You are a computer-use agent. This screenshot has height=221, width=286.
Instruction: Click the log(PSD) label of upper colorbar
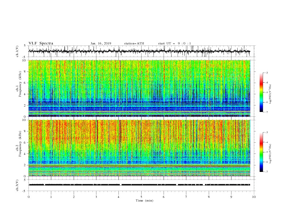(270, 94)
